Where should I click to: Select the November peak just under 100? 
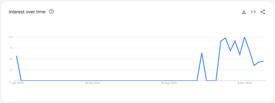coord(226,38)
